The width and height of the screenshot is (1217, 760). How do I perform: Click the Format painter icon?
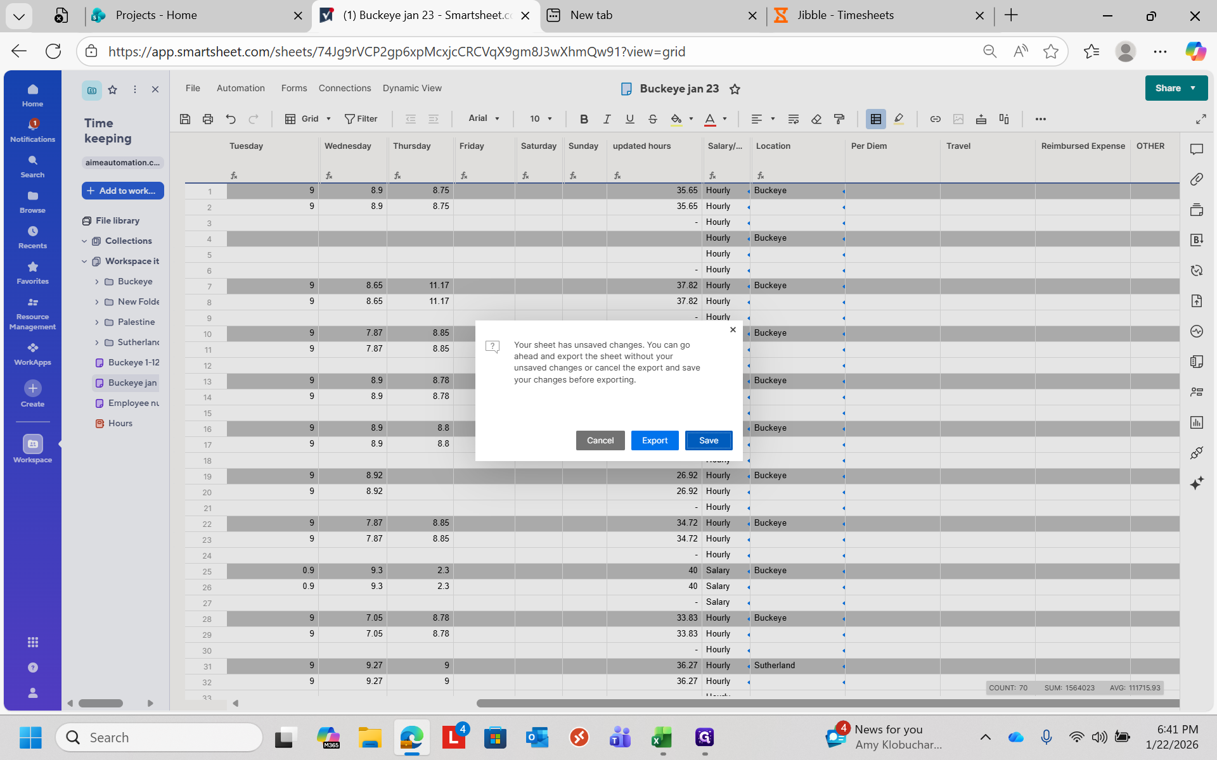coord(839,119)
